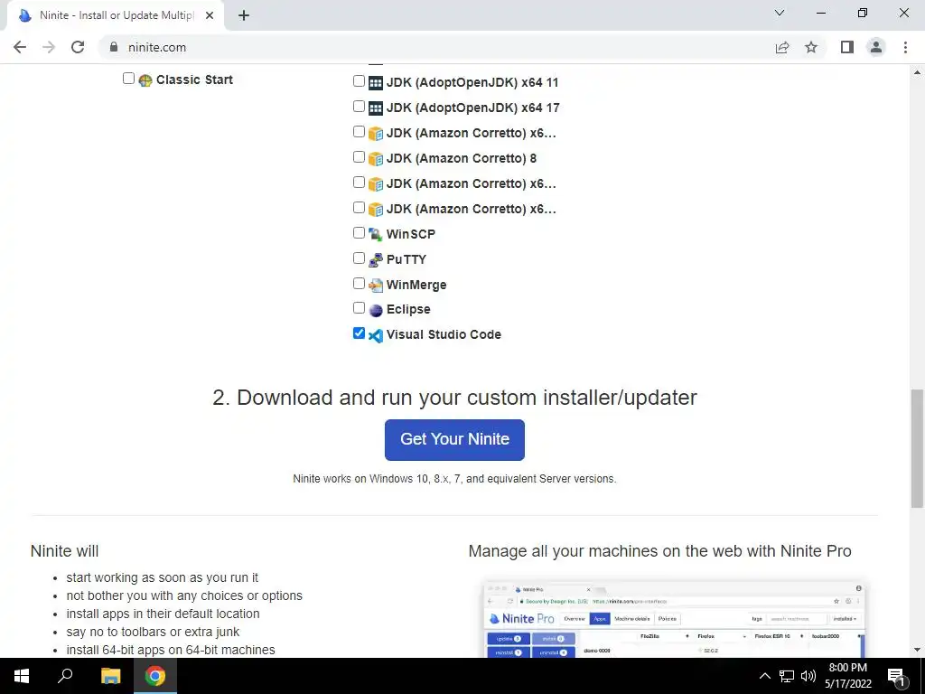Screen dimensions: 925x694
Task: Check JDK Amazon Corretto 8 checkbox
Action: (x=359, y=157)
